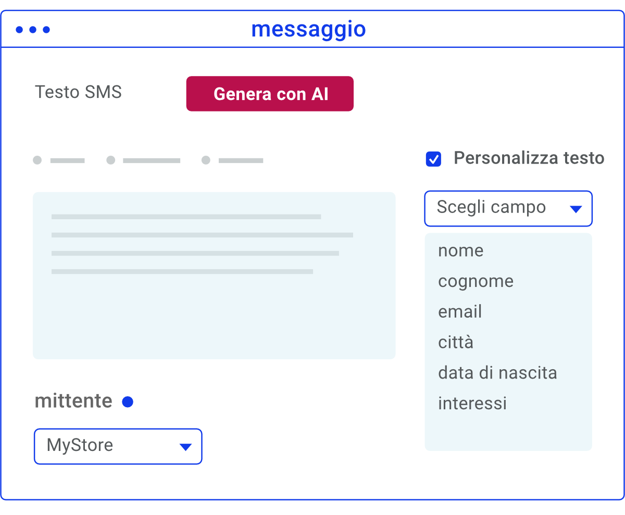Toggle the Personalizza testo checkbox
Screen dimensions: 625x515
433,159
